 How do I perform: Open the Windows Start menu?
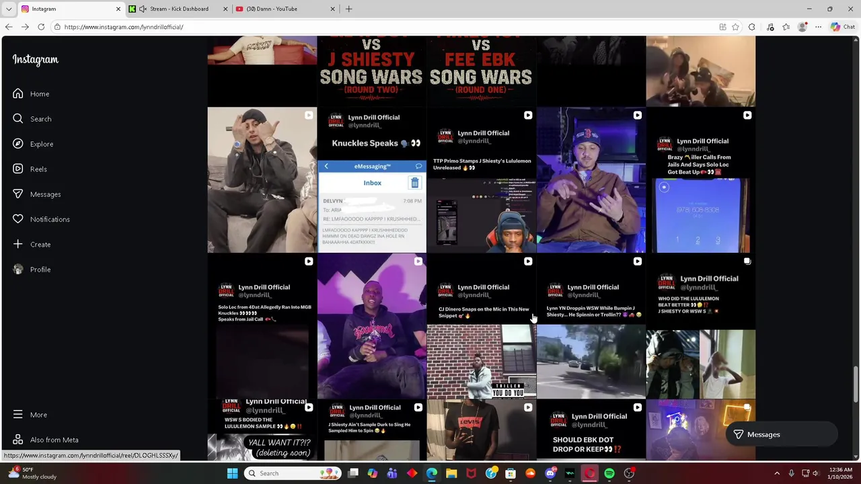[x=232, y=473]
